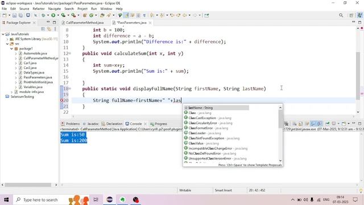Minimize the Package Explorer panel
Image resolution: width=364 pixels, height=205 pixels.
[x=48, y=22]
